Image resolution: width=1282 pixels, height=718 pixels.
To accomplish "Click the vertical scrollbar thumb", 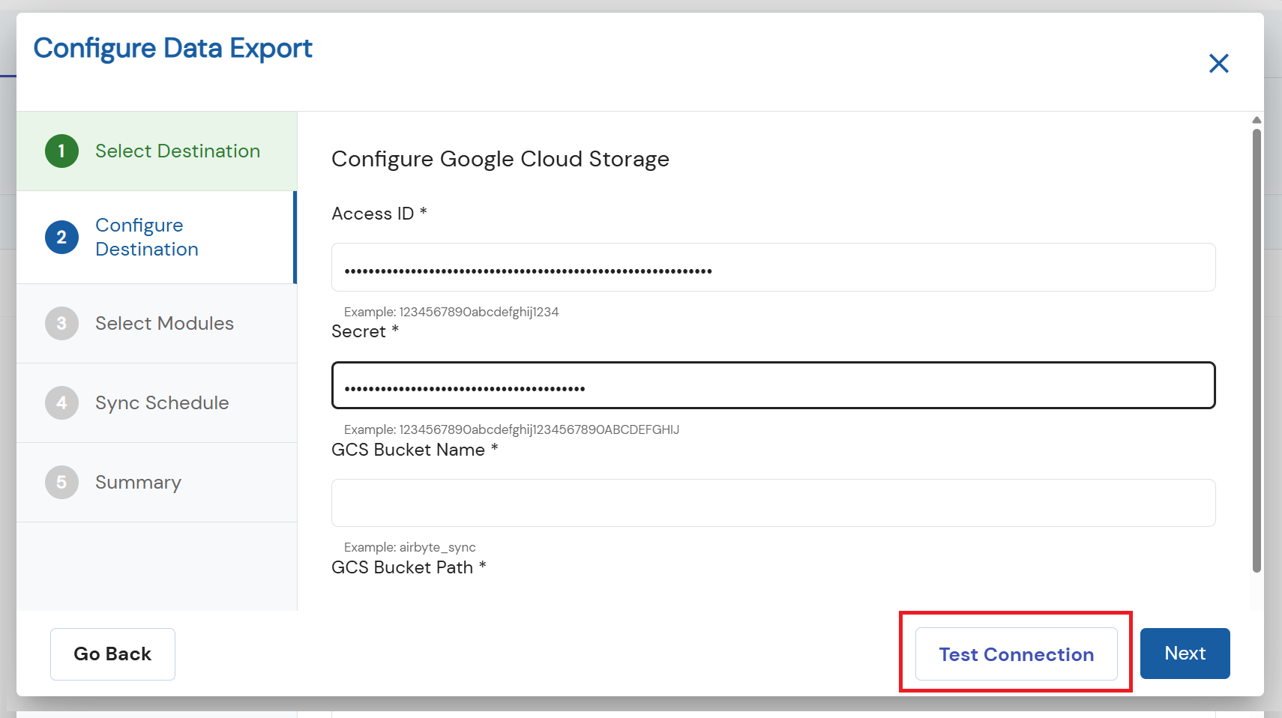I will point(1257,351).
